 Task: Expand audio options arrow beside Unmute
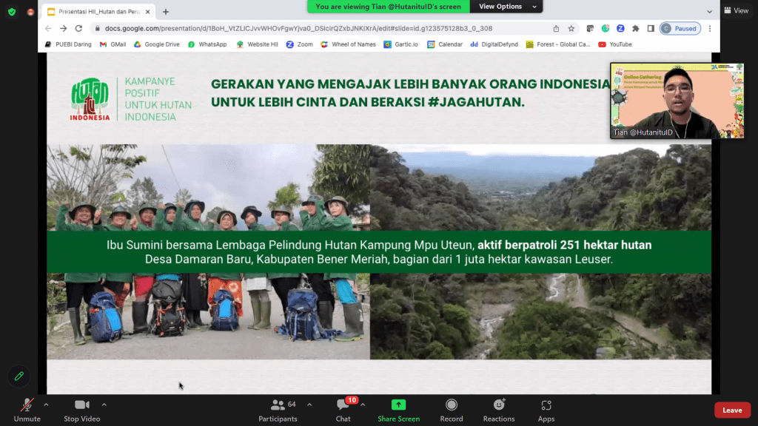(x=46, y=405)
